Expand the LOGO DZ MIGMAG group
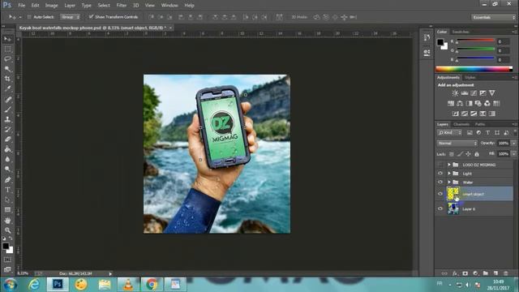This screenshot has width=519, height=292. pos(449,165)
